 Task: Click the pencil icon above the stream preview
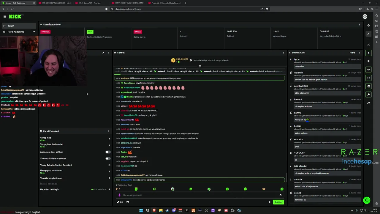pyautogui.click(x=103, y=53)
